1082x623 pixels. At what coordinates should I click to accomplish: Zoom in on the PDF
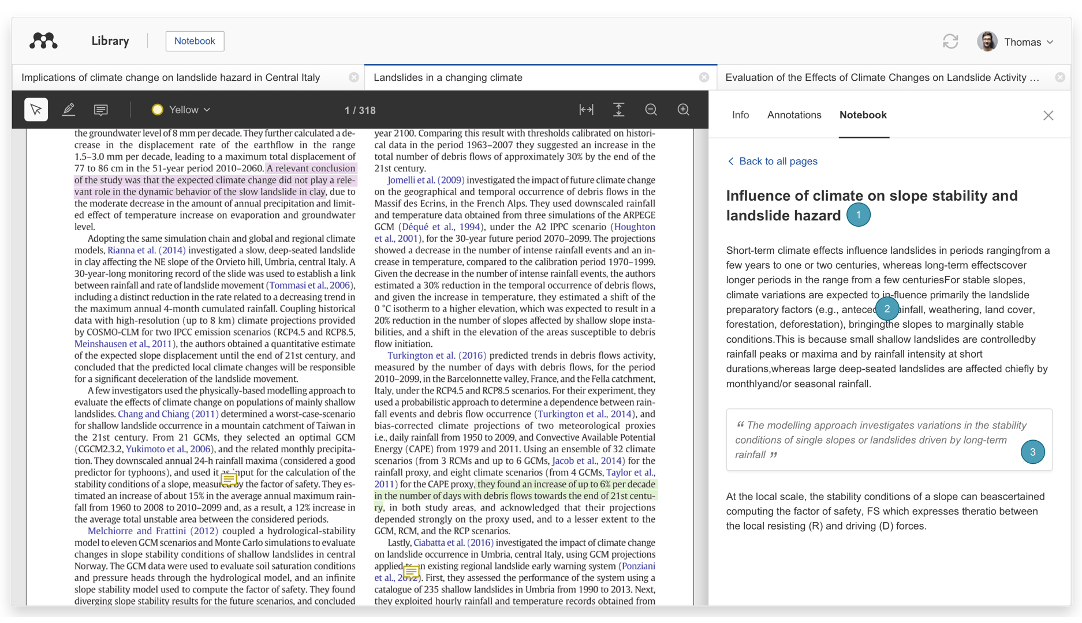coord(683,110)
